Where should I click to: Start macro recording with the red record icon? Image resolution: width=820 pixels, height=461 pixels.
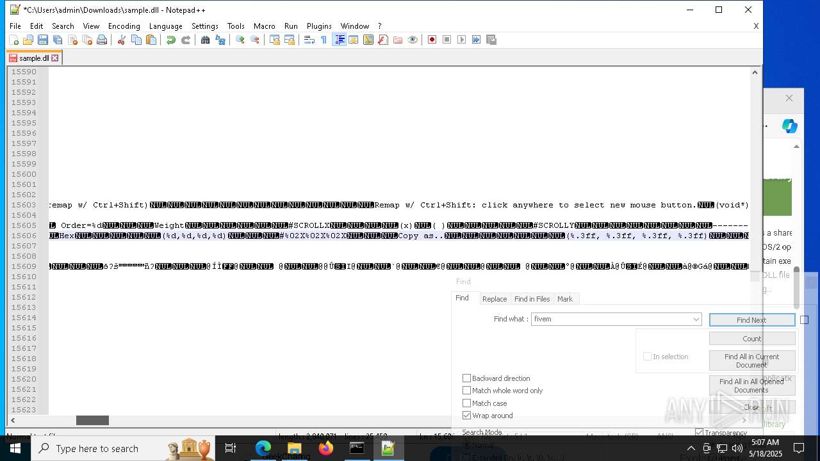click(432, 40)
